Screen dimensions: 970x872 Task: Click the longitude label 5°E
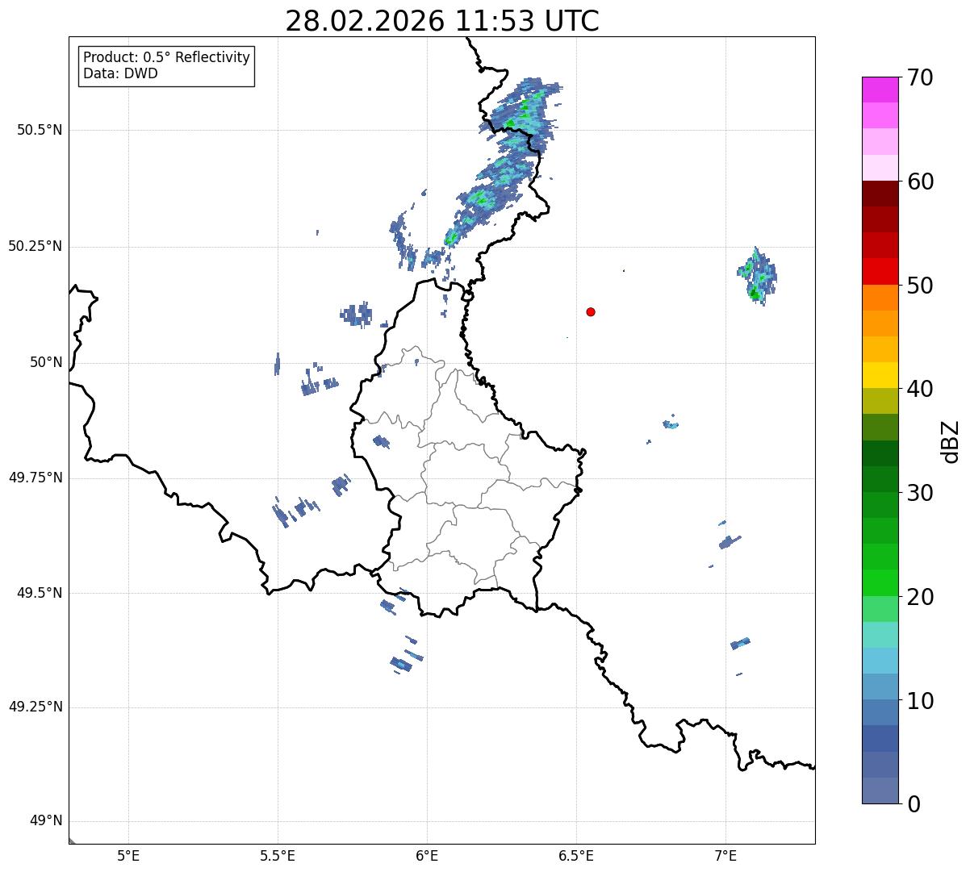[128, 856]
